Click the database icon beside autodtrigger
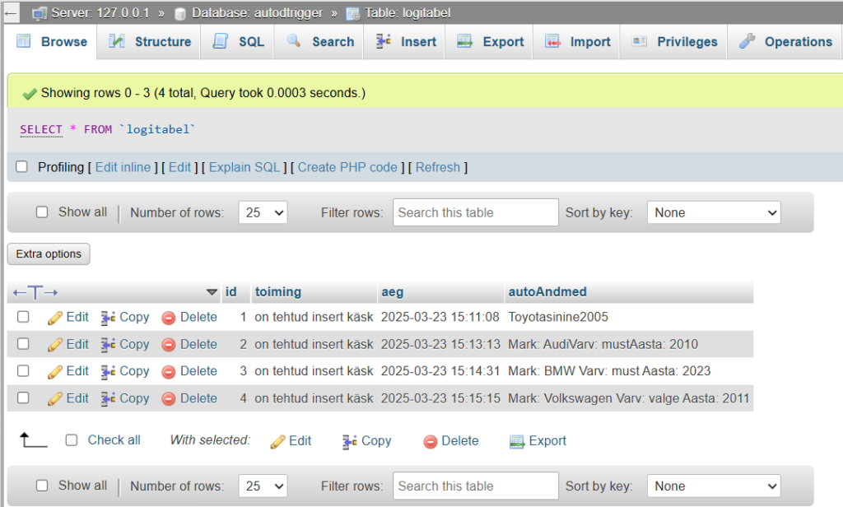The image size is (843, 507). click(x=180, y=13)
